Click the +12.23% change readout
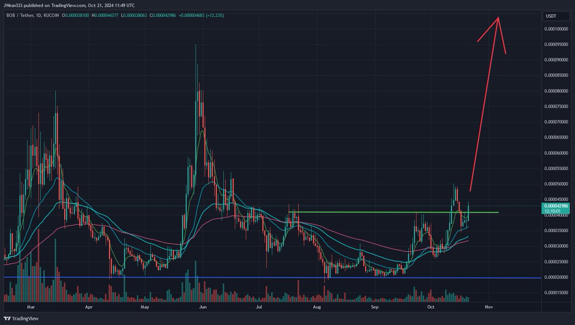Screen dimensions: 575x325 coord(215,15)
